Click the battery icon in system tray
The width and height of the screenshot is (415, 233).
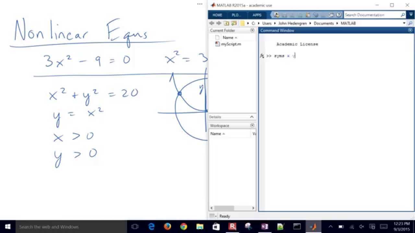pos(341,227)
